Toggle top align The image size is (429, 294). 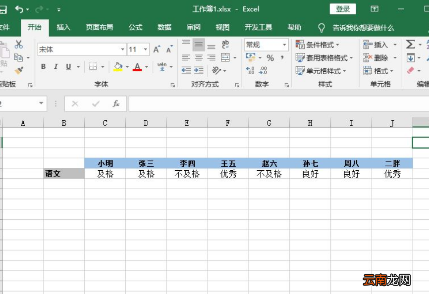tap(186, 44)
